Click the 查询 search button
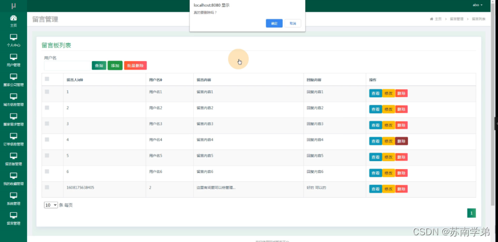This screenshot has height=242, width=498. coord(99,66)
